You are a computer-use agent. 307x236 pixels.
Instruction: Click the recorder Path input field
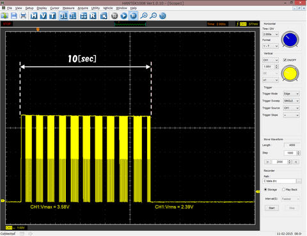tap(279, 181)
